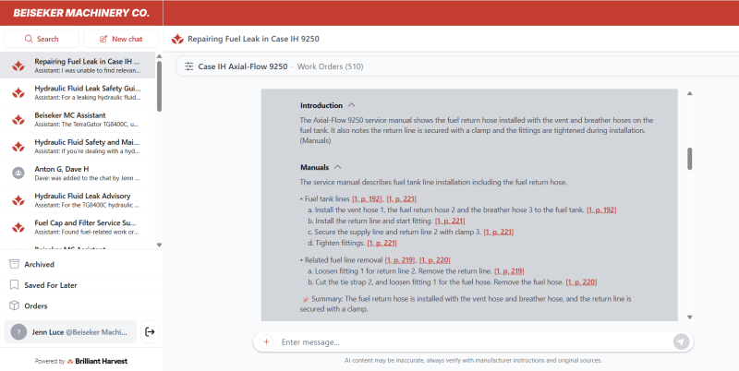Click the Beiseker Machinery Co. header logo

tap(81, 13)
